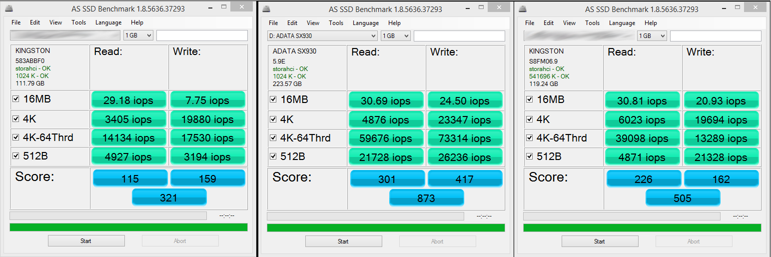771x257 pixels.
Task: Click the app icon in ADATA SX930 window title bar
Action: pyautogui.click(x=267, y=8)
